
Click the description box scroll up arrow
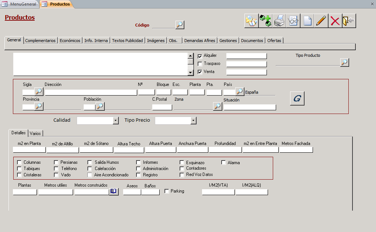191,56
